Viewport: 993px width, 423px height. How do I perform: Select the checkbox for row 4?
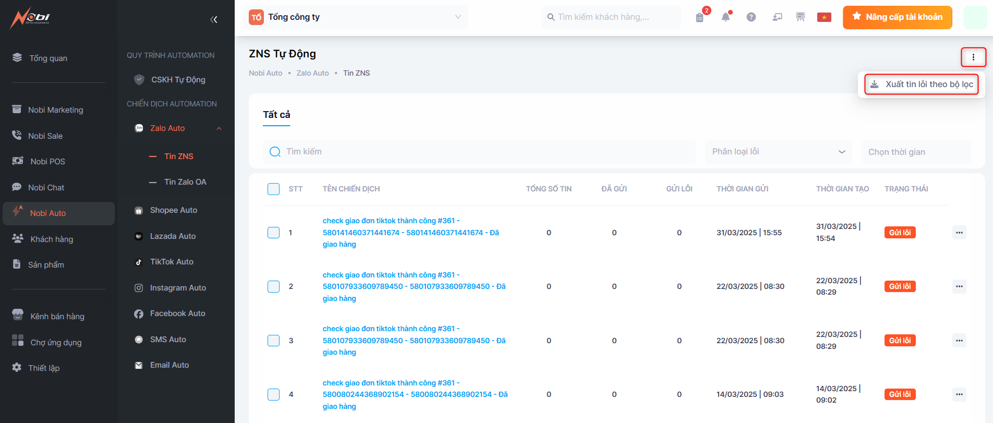pos(273,394)
